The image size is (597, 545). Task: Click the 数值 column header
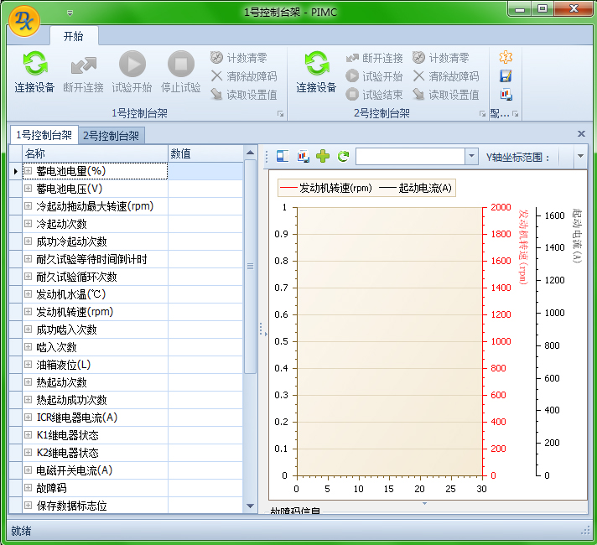coord(205,153)
